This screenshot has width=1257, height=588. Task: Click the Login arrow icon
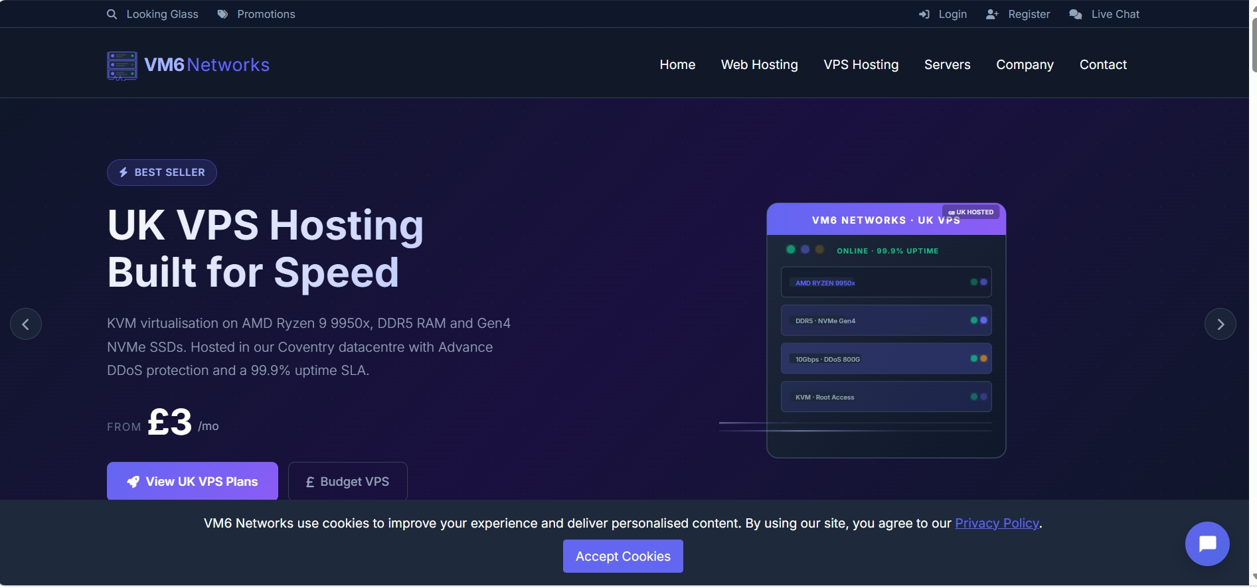click(x=924, y=14)
